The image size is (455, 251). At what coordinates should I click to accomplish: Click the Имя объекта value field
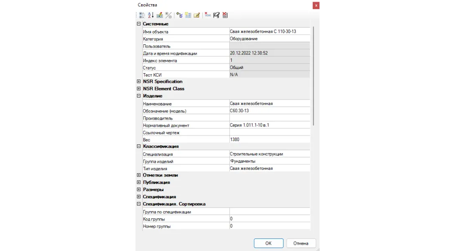click(x=269, y=32)
